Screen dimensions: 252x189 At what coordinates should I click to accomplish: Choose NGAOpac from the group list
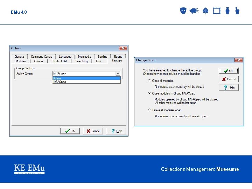click(86, 82)
